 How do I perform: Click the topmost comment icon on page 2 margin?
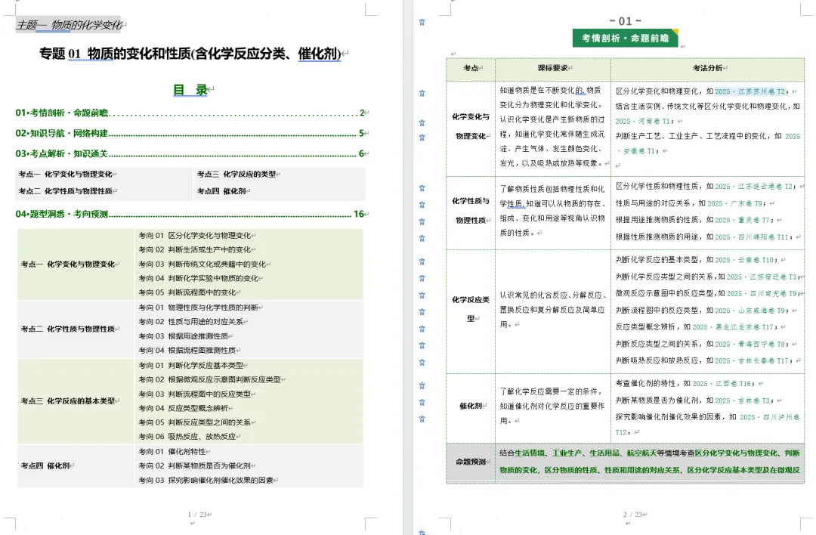[x=422, y=22]
